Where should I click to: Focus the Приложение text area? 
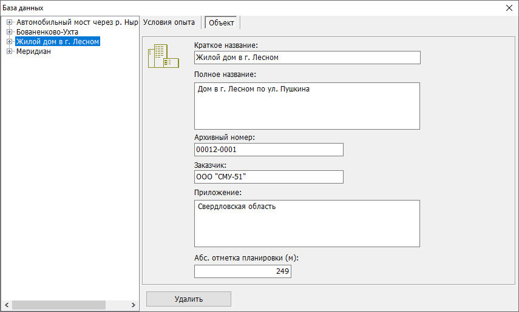tap(307, 224)
